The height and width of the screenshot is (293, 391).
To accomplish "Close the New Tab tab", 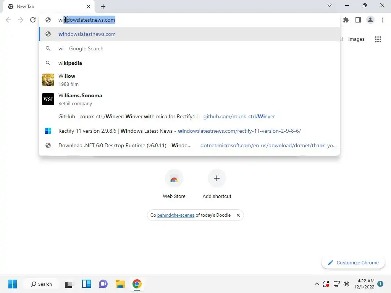I will (x=89, y=6).
